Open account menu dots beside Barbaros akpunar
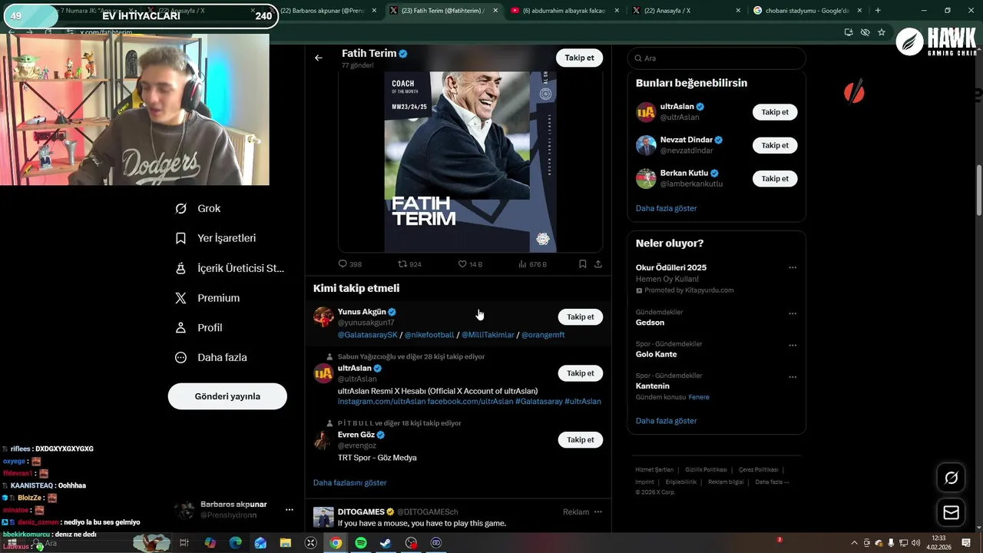The image size is (983, 553). click(x=290, y=509)
